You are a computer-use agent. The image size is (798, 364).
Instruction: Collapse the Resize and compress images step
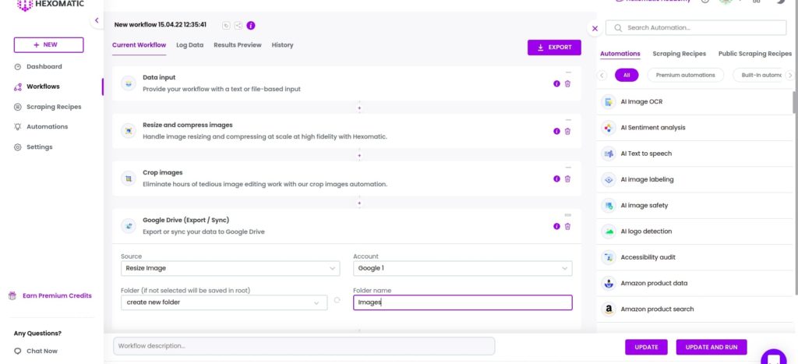(x=568, y=119)
